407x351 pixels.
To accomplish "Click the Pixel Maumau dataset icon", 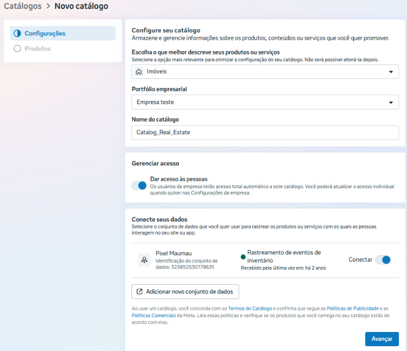I will 144,260.
